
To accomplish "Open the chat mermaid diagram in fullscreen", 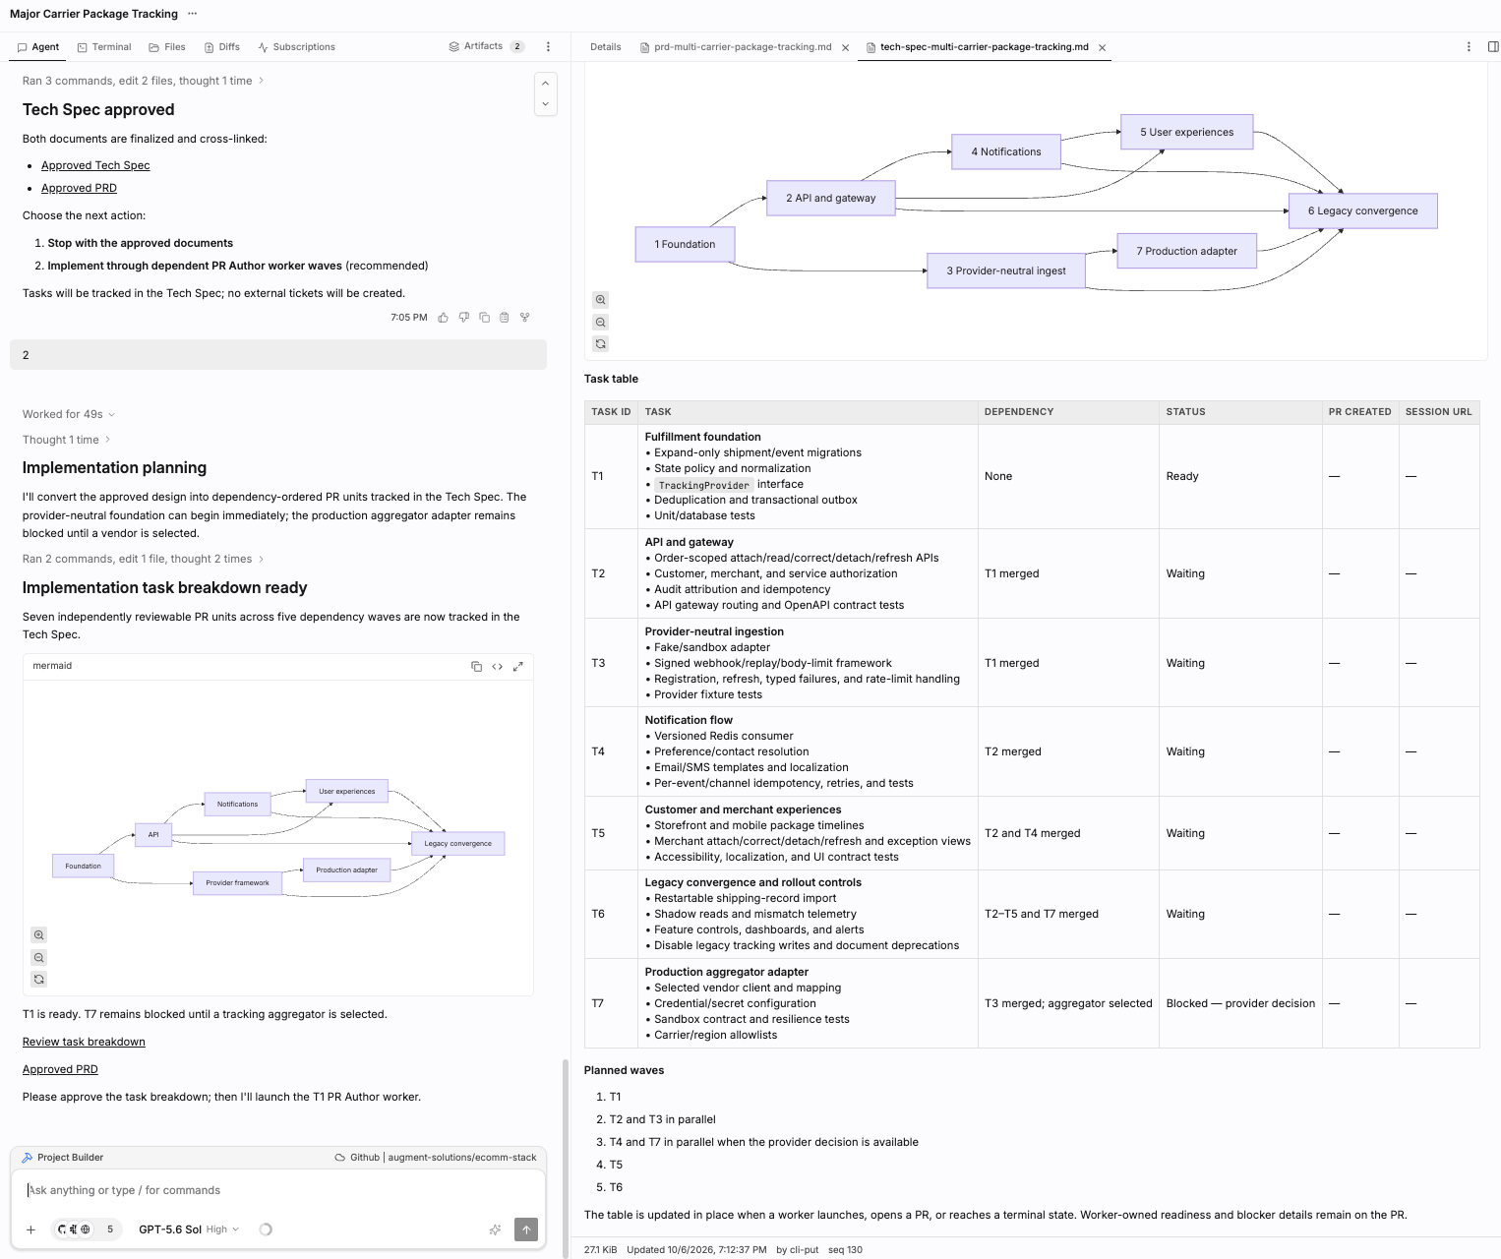I will coord(518,666).
